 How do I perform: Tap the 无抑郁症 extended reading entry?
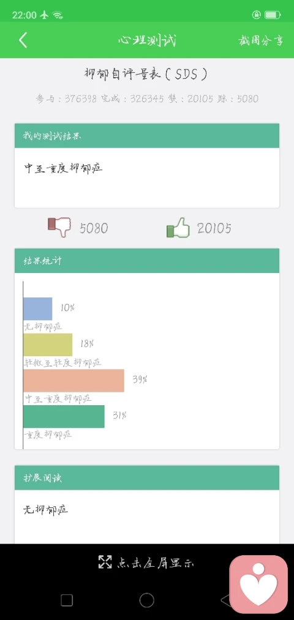coord(46,510)
